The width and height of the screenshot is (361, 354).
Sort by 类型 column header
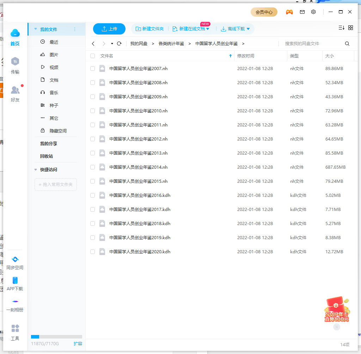[x=294, y=56]
